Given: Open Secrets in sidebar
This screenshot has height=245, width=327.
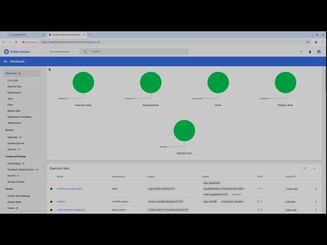Looking at the screenshot, I should tap(12, 176).
